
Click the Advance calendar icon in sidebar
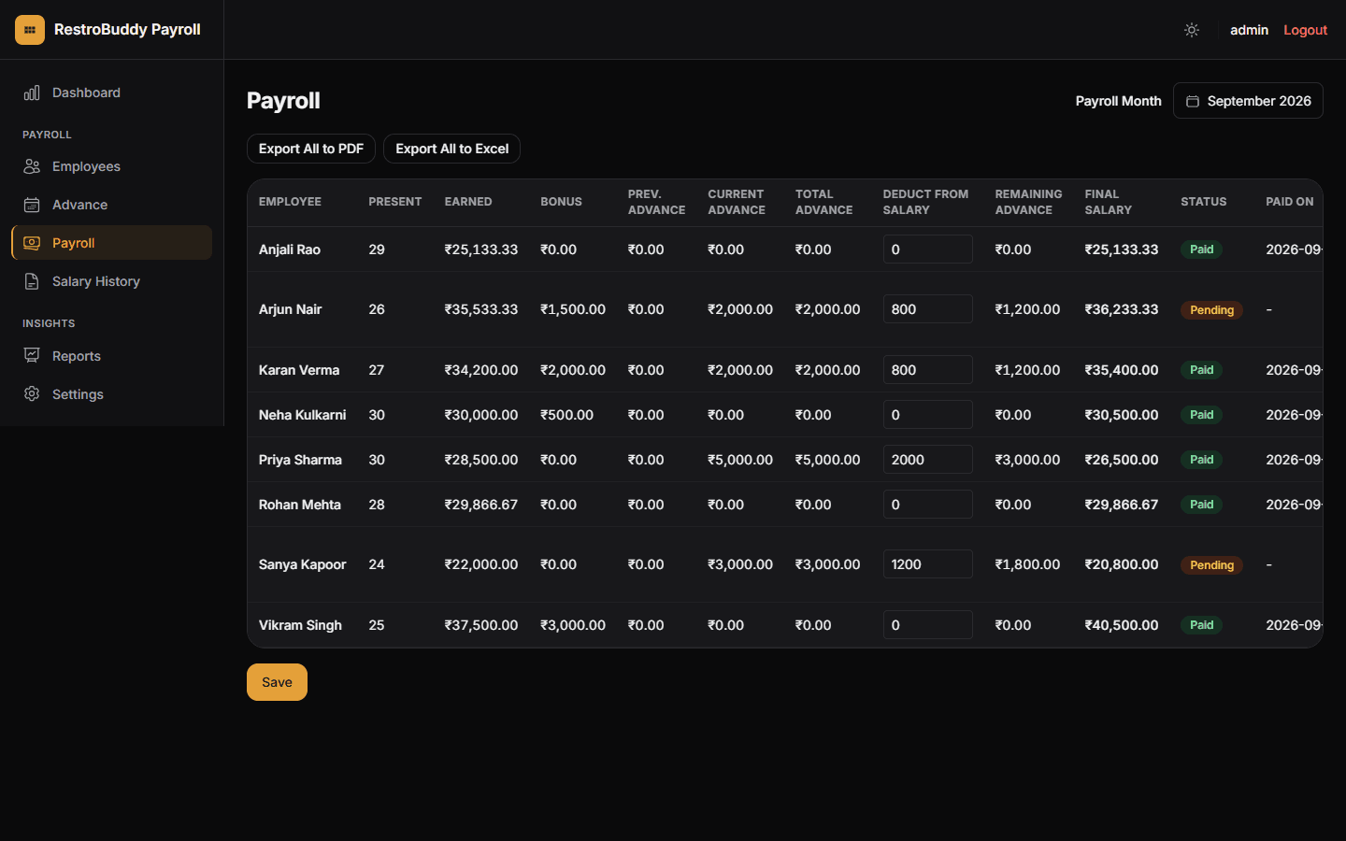coord(32,205)
